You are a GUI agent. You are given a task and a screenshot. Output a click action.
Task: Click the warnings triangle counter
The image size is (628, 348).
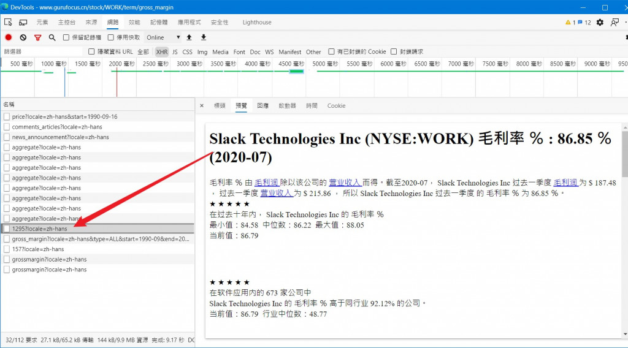[570, 23]
